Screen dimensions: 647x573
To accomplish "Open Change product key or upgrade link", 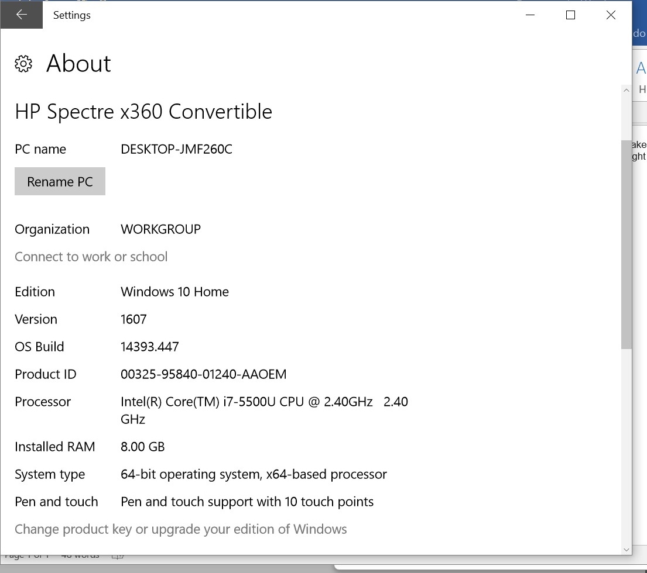I will coord(180,529).
